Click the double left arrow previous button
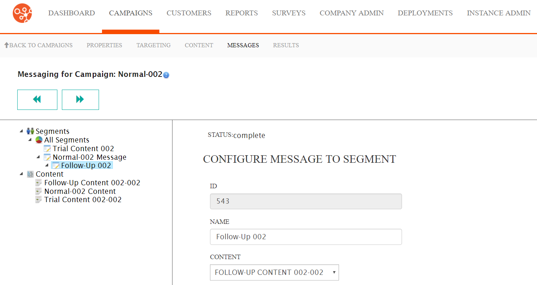Viewport: 537px width, 285px height. pos(37,99)
